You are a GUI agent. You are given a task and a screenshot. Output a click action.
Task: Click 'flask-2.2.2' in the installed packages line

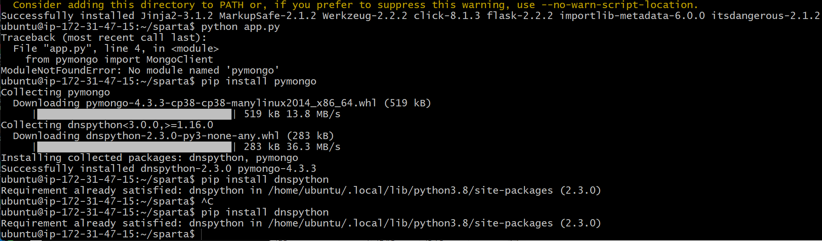(x=520, y=16)
